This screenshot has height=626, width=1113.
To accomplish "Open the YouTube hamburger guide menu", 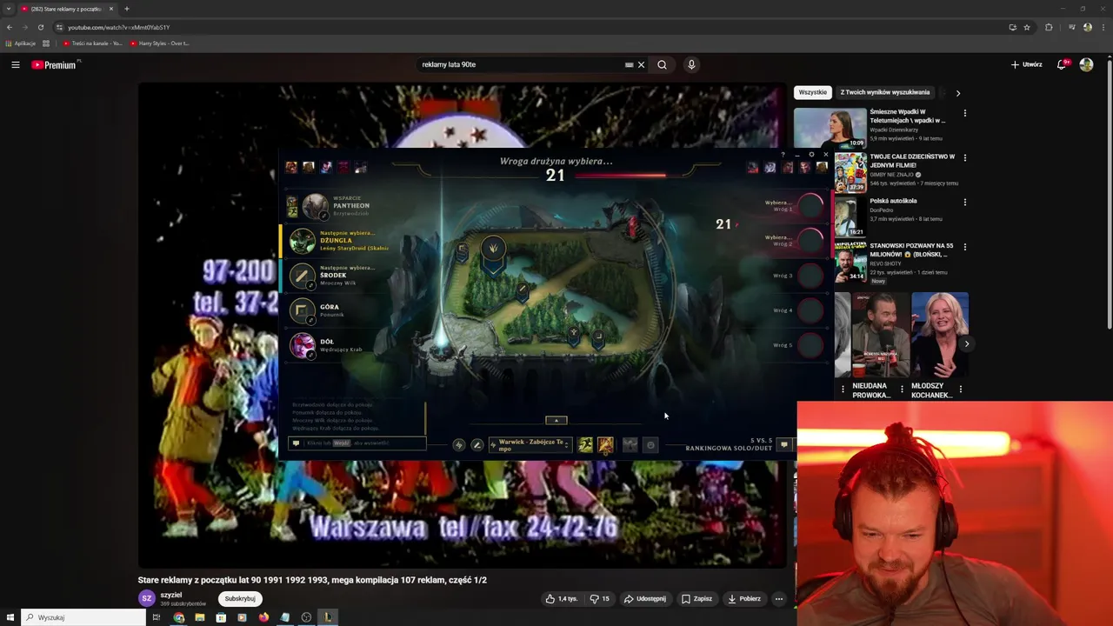I will (x=15, y=64).
